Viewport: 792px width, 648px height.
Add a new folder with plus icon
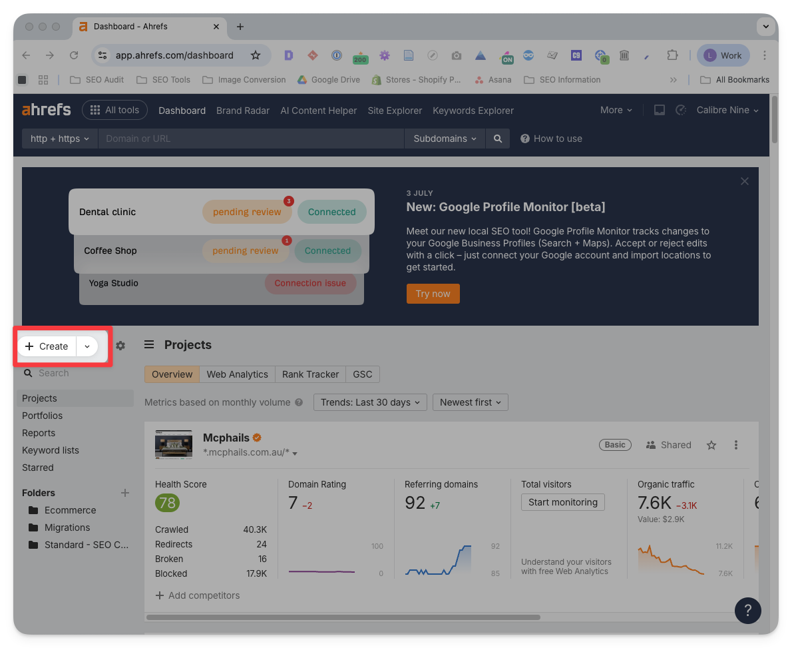click(124, 493)
